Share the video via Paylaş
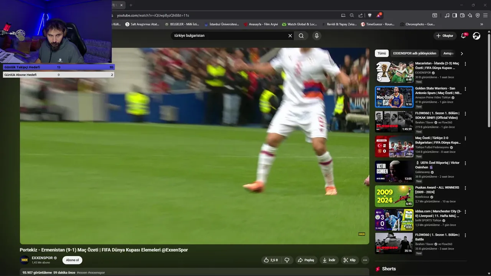Screen dimensions: 491x276 [x=306, y=260]
